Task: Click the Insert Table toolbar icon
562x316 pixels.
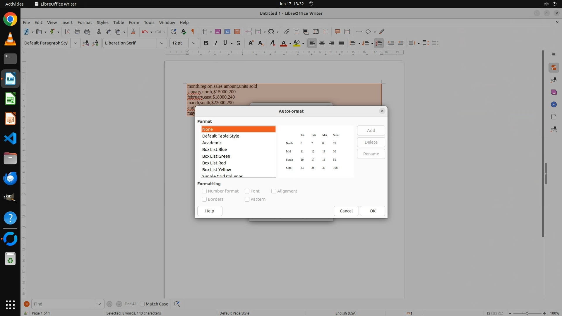Action: coord(204,32)
